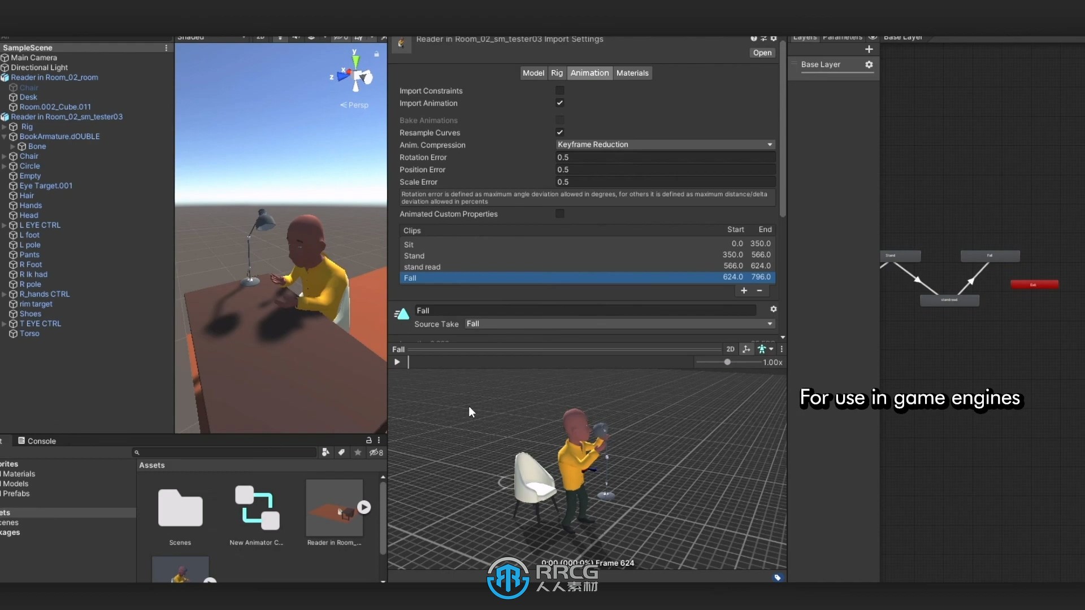Toggle Import Constraints checkbox

pos(559,90)
